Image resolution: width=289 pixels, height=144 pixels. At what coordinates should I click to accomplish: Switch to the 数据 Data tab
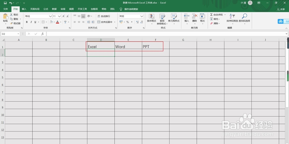[x=54, y=9]
